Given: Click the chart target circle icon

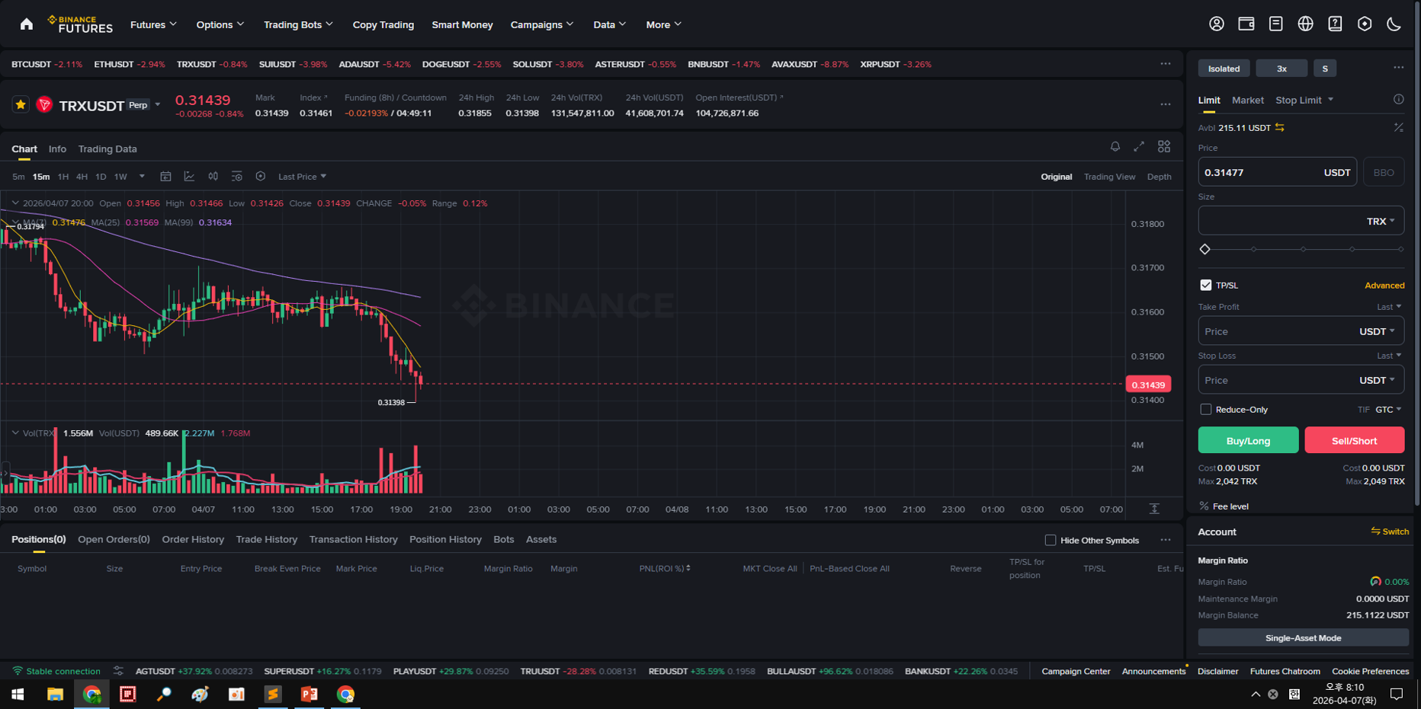Looking at the screenshot, I should pyautogui.click(x=261, y=176).
